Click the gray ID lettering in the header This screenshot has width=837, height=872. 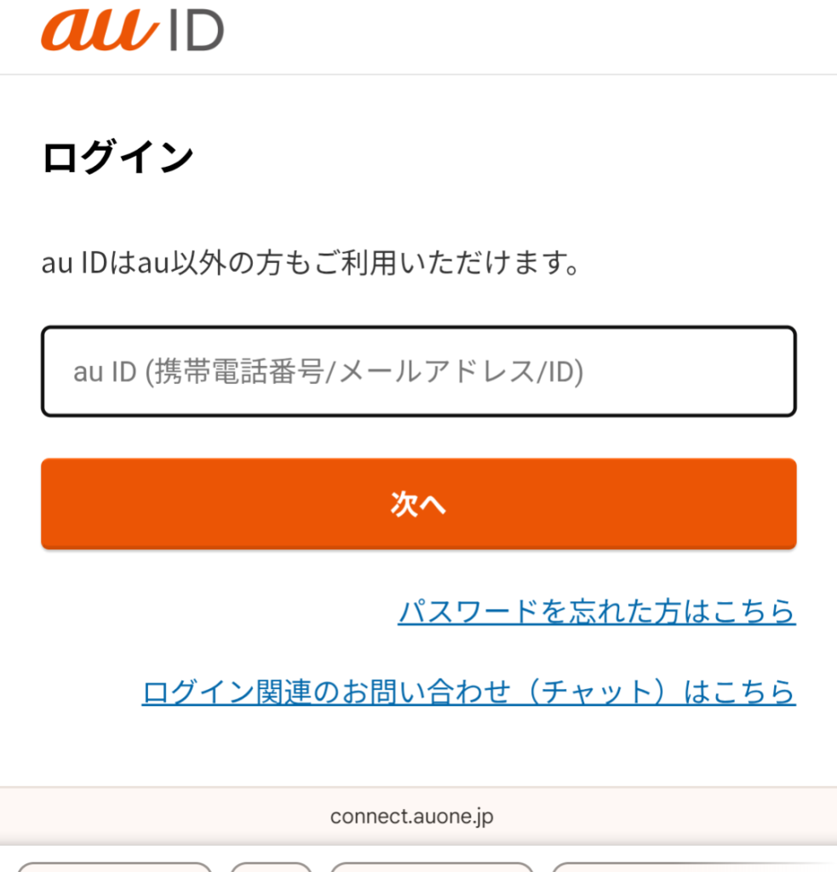(195, 31)
